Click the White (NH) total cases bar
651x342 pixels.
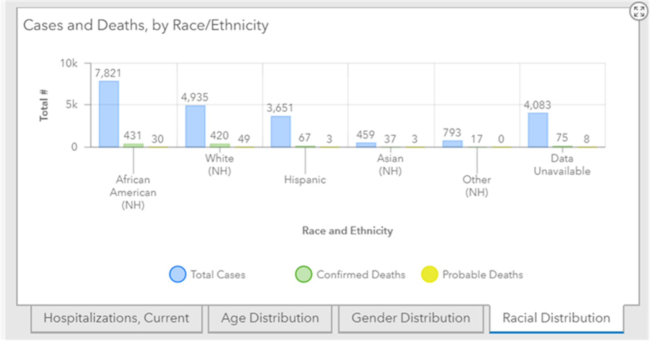click(195, 126)
